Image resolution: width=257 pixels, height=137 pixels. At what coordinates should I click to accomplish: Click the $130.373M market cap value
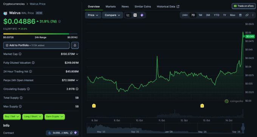(68, 54)
